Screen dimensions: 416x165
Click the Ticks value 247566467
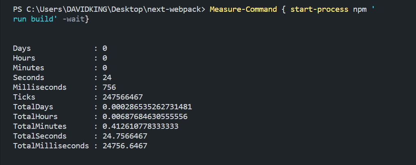tap(122, 97)
